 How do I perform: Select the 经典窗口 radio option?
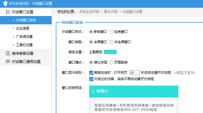pos(112,32)
